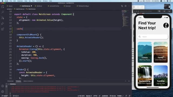Click the simulator toolbar screenshot icon
This screenshot has width=173, height=97.
(x=164, y=11)
